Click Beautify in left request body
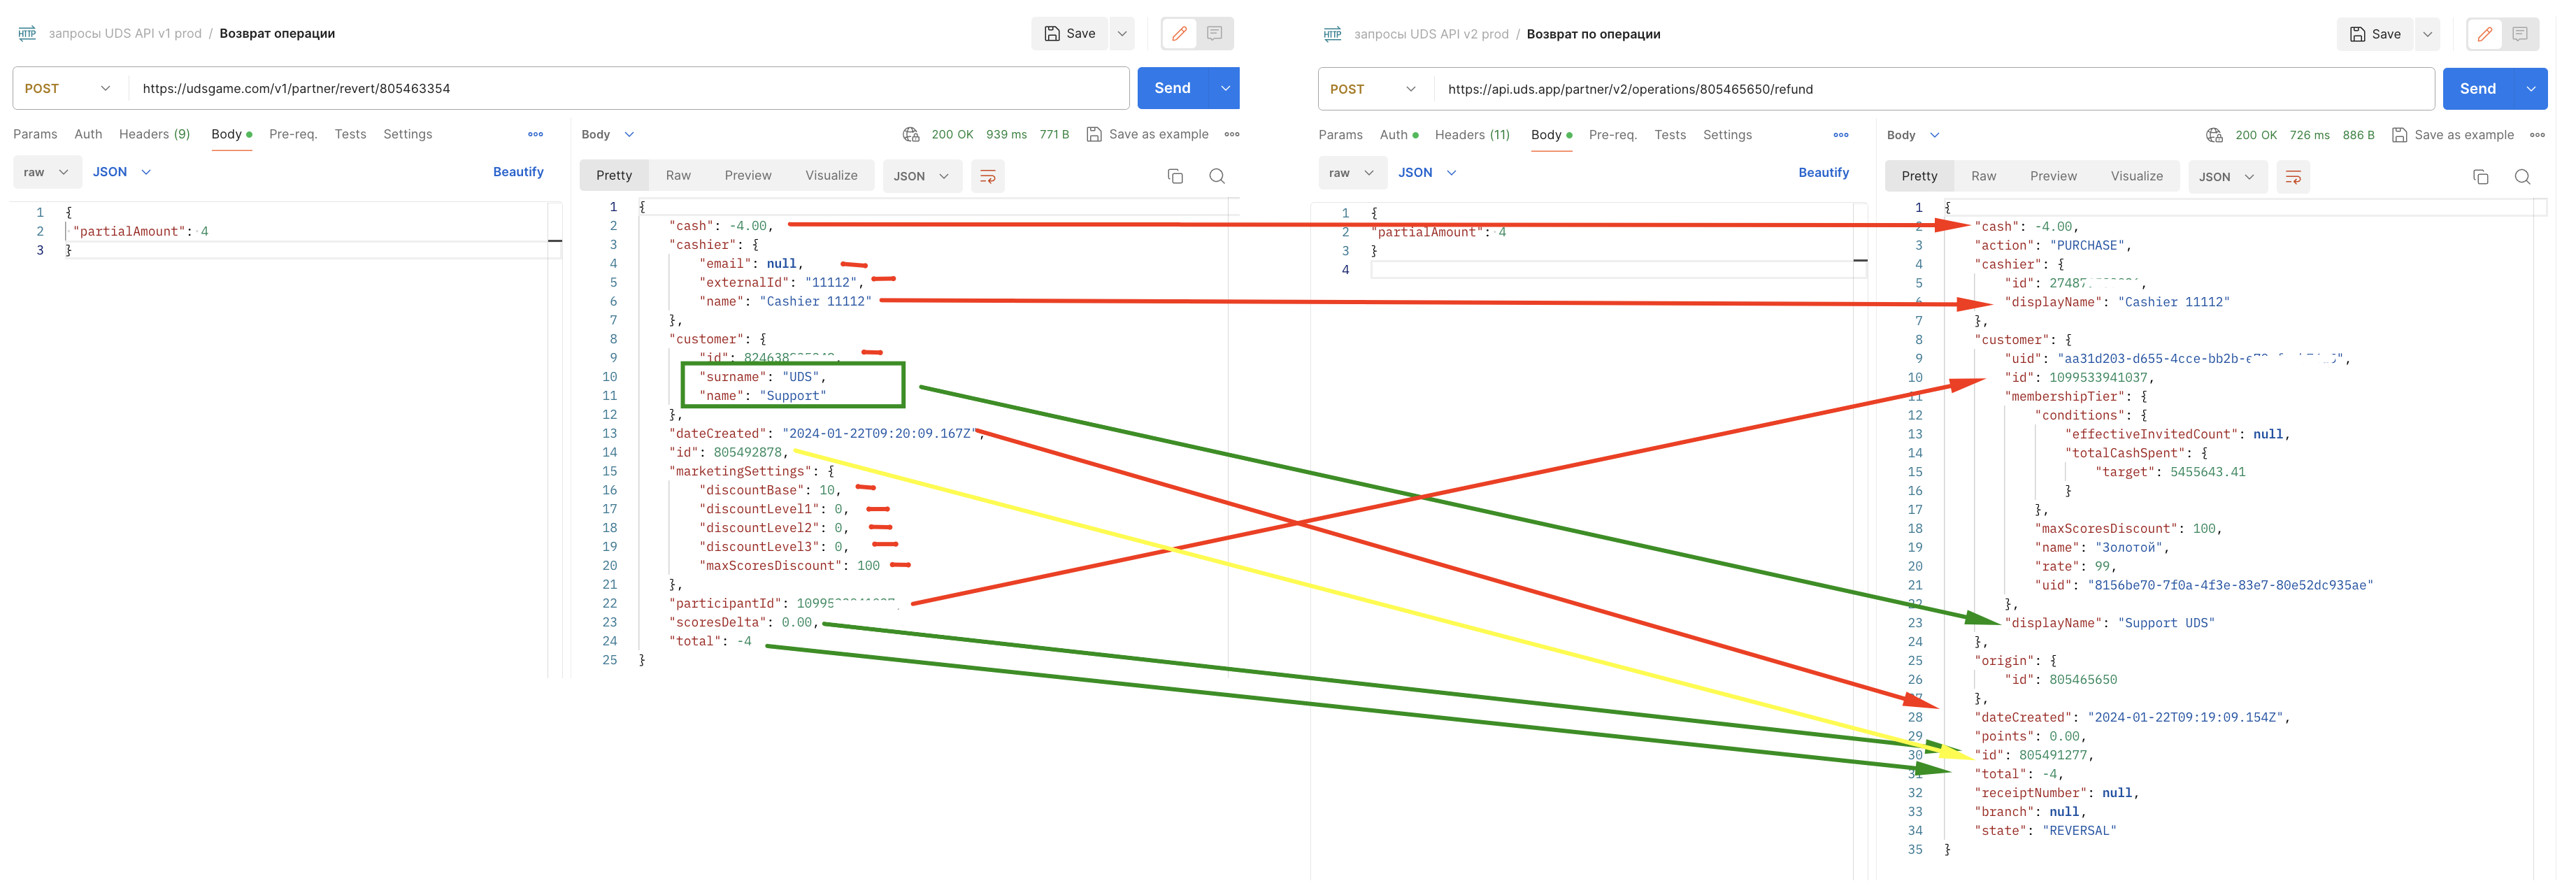The height and width of the screenshot is (888, 2576). 518,172
